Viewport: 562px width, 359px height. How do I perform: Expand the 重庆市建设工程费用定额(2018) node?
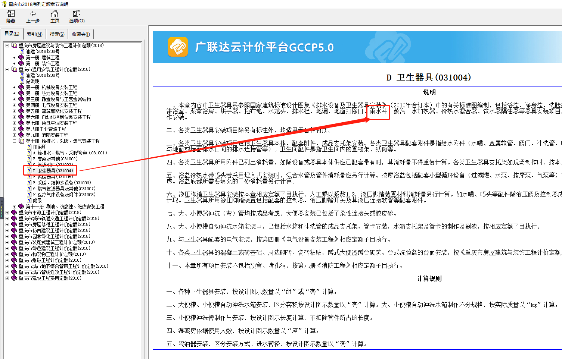[7, 278]
